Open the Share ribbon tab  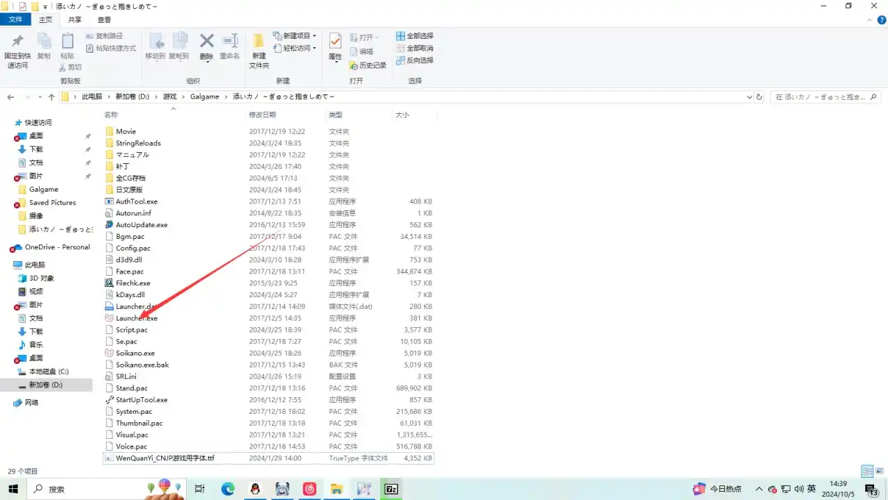(74, 20)
